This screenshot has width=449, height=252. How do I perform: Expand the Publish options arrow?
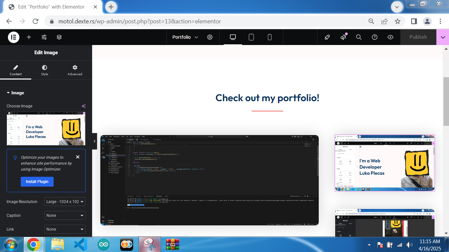[442, 37]
